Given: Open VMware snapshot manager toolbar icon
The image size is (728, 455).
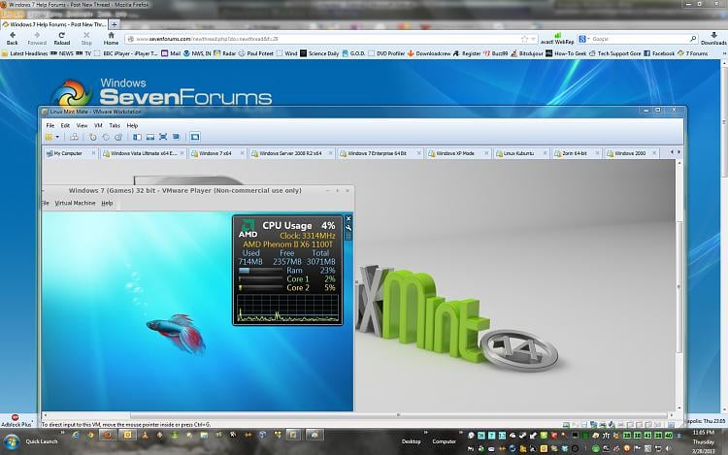Looking at the screenshot, I should pyautogui.click(x=118, y=137).
